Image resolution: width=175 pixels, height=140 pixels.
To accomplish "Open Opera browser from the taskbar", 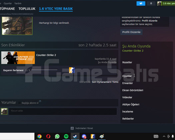I will click(x=48, y=136).
